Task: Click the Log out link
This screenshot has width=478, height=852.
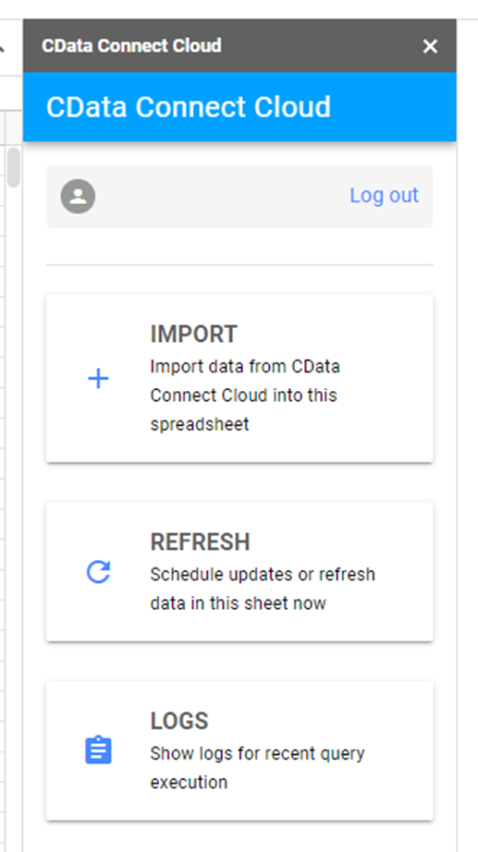Action: [x=384, y=195]
